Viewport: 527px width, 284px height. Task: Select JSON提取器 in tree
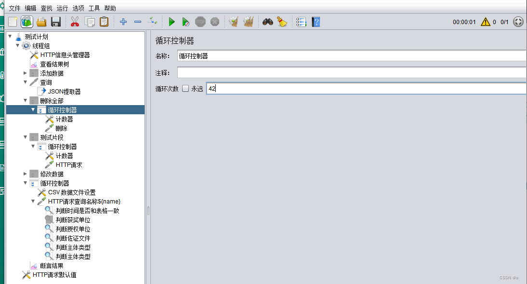click(64, 92)
